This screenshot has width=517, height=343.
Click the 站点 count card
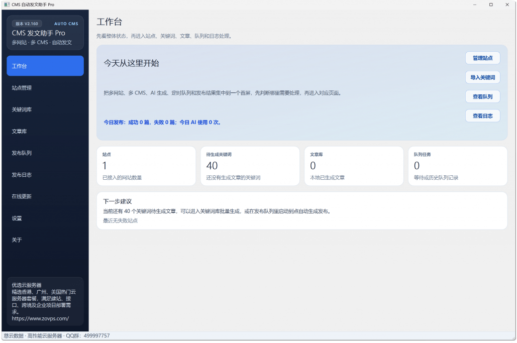click(x=146, y=166)
